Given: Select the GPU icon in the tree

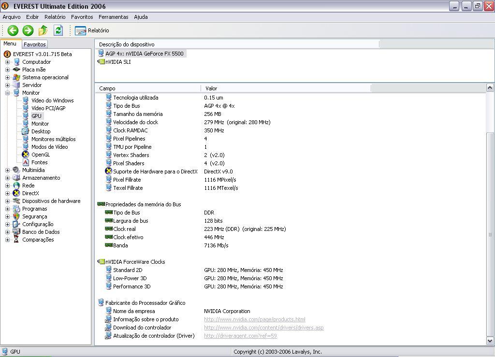Looking at the screenshot, I should click(x=26, y=116).
